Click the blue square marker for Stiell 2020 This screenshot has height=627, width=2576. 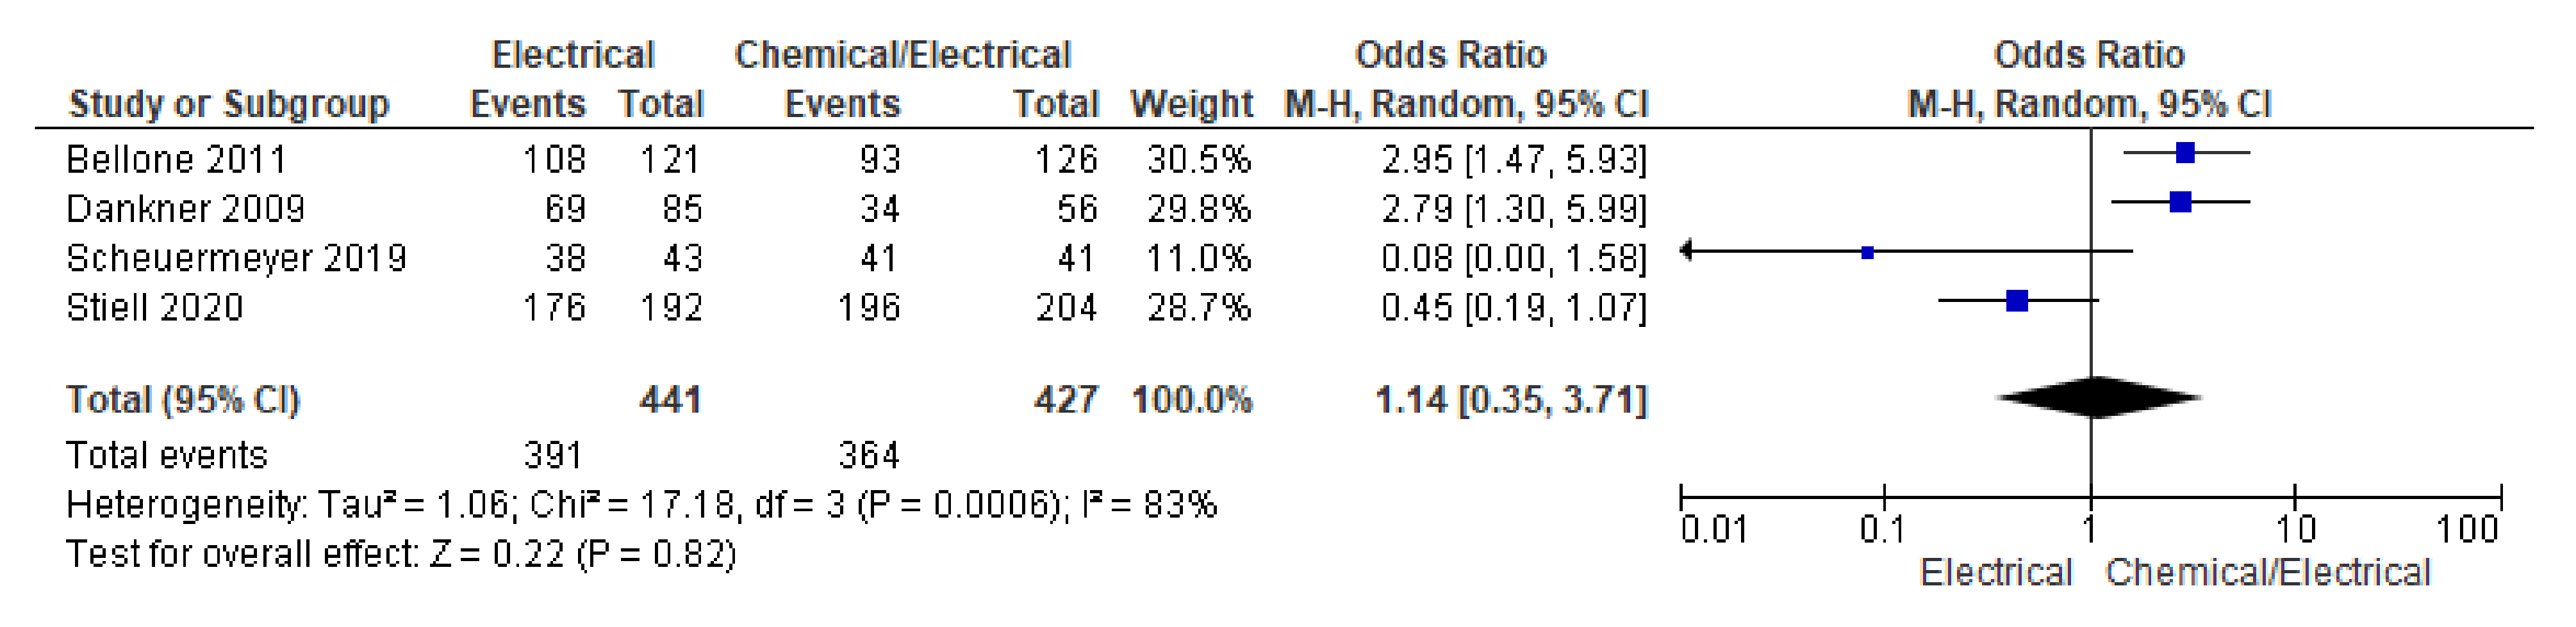2017,301
